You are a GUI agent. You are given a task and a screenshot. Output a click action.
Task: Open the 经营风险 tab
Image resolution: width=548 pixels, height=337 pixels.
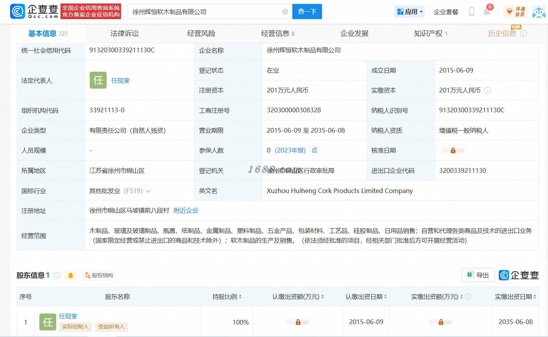click(x=201, y=34)
